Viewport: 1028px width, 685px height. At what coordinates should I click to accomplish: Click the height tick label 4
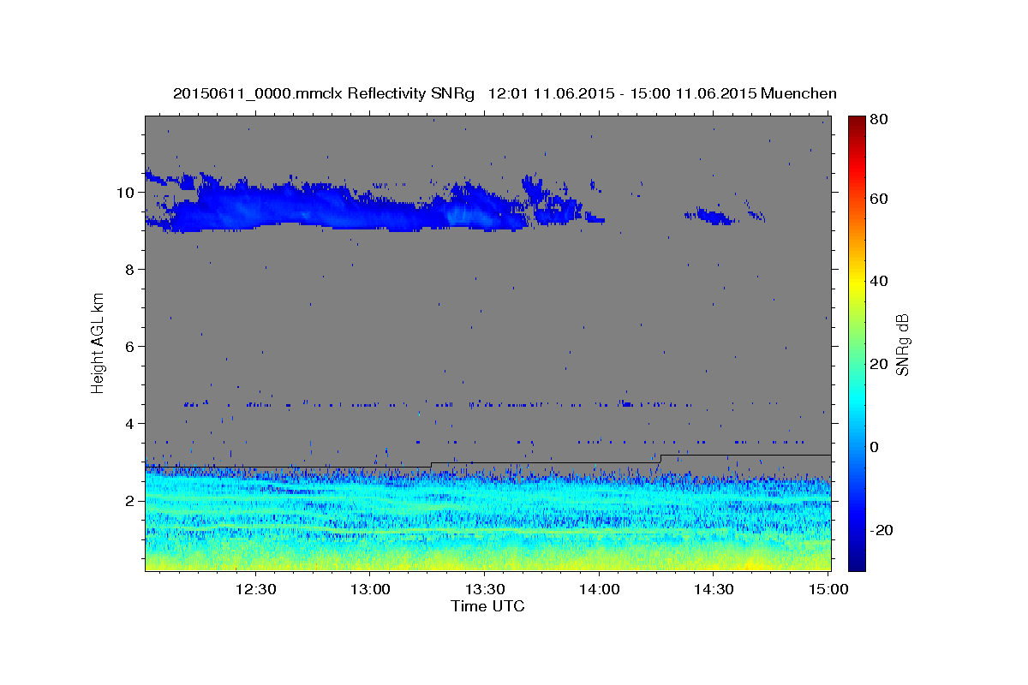click(x=131, y=423)
